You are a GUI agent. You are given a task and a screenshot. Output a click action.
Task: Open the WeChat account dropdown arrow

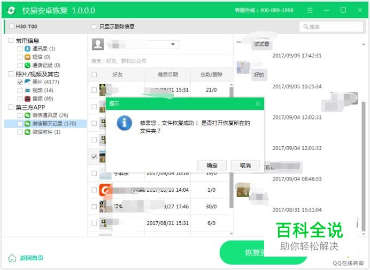click(x=173, y=44)
